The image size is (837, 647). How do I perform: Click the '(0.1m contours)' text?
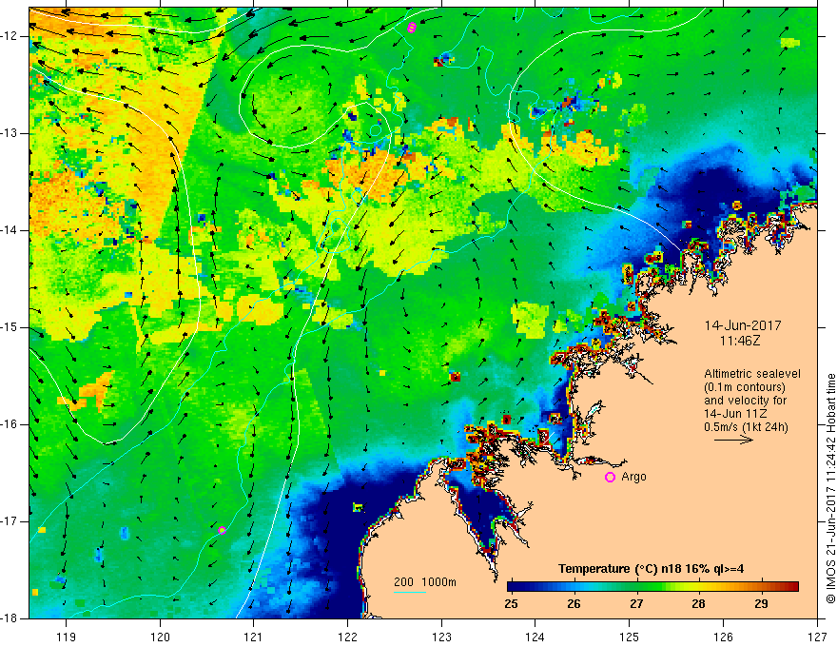(744, 387)
